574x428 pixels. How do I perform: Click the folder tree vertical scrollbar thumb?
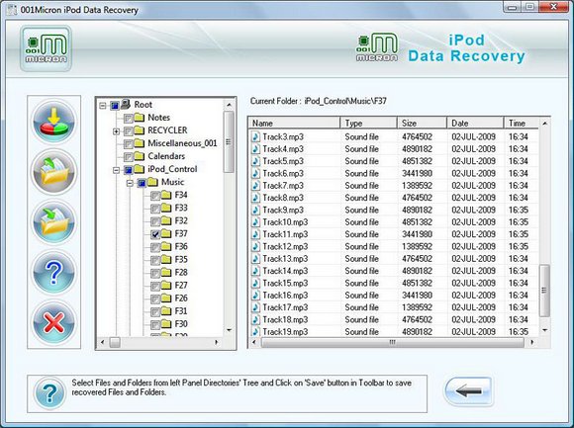(x=229, y=141)
